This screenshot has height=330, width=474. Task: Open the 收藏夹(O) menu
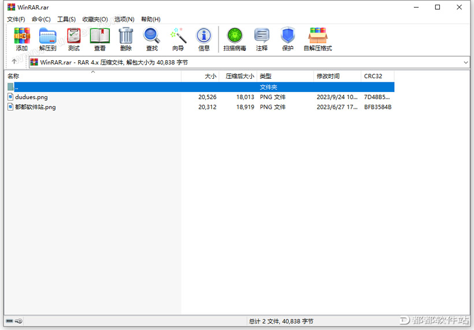coord(95,19)
